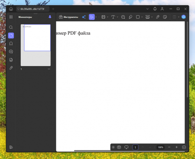Viewport: 195px width, 159px height.
Task: Zoom out with minus button
Action: click(x=169, y=147)
